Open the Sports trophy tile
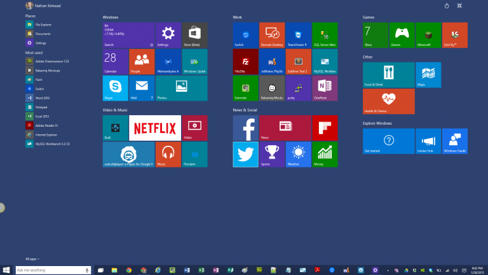488x275 pixels. (272, 154)
